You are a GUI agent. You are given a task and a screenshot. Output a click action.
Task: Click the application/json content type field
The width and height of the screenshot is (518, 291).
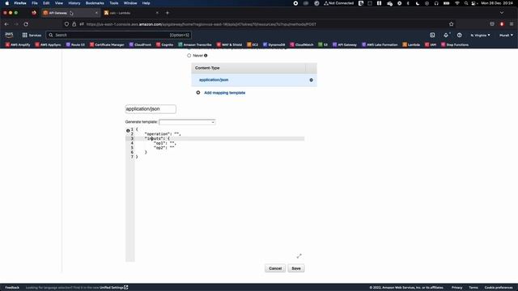151,109
